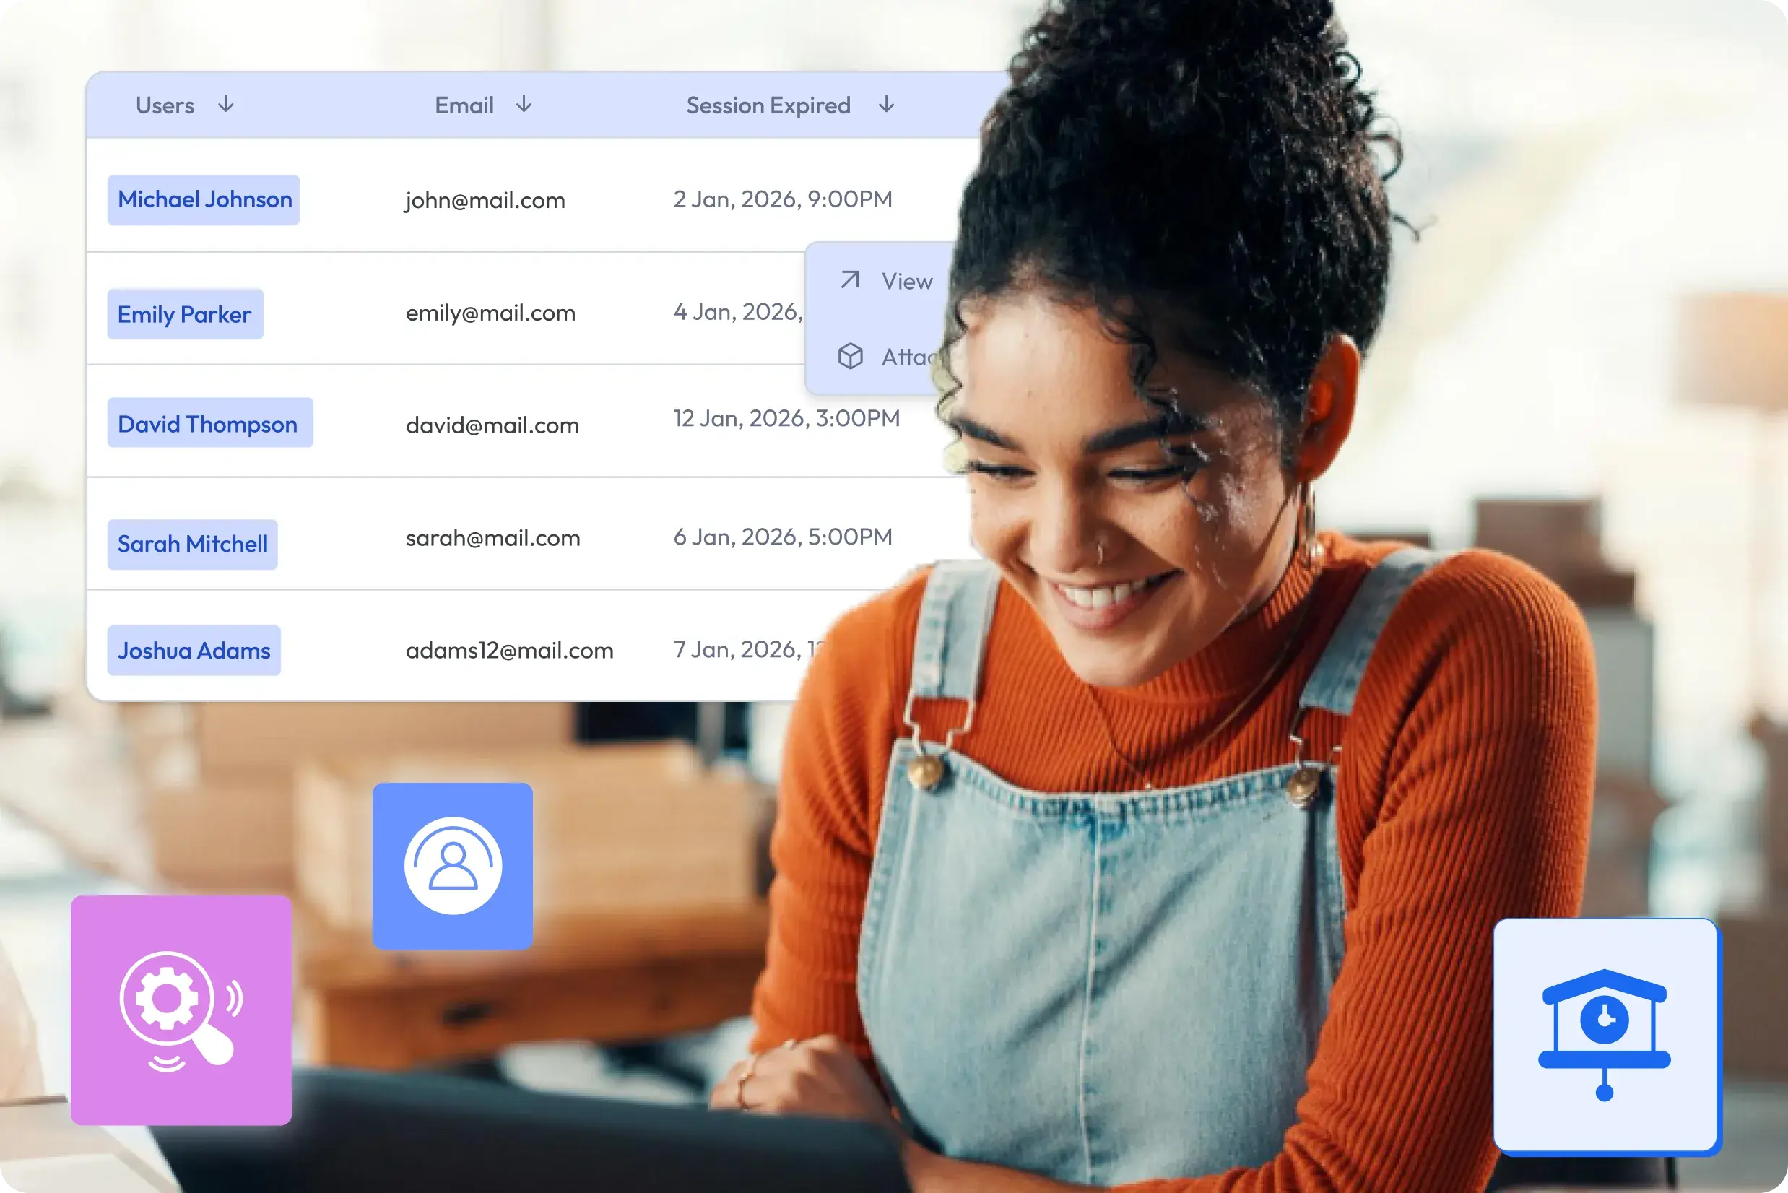
Task: Click adams12@mail.com email address
Action: tap(509, 651)
